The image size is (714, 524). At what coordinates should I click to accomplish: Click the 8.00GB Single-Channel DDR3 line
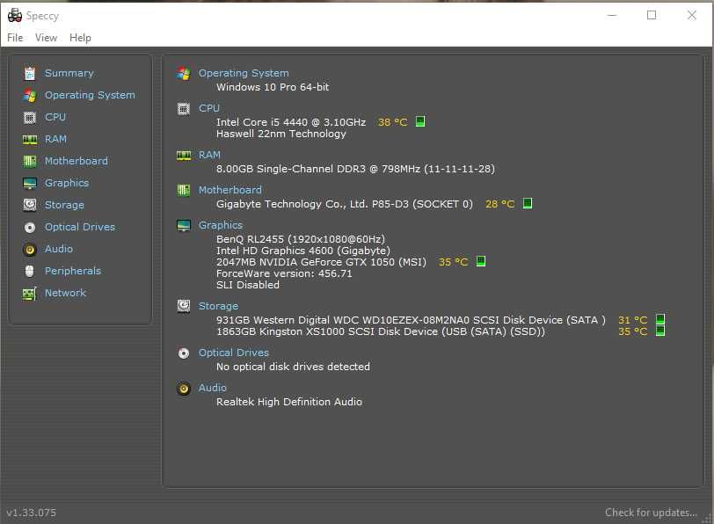355,169
